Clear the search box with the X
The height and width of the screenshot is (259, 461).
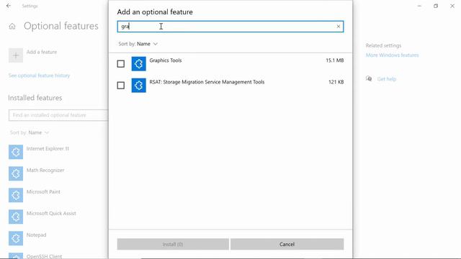(339, 27)
